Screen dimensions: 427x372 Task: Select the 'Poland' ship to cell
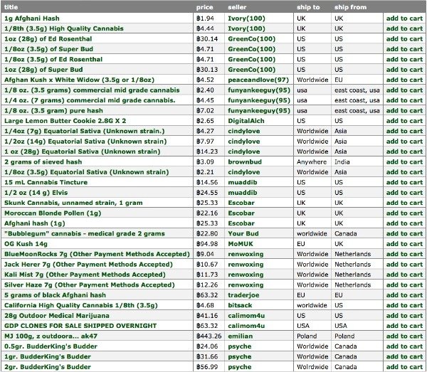tap(307, 336)
